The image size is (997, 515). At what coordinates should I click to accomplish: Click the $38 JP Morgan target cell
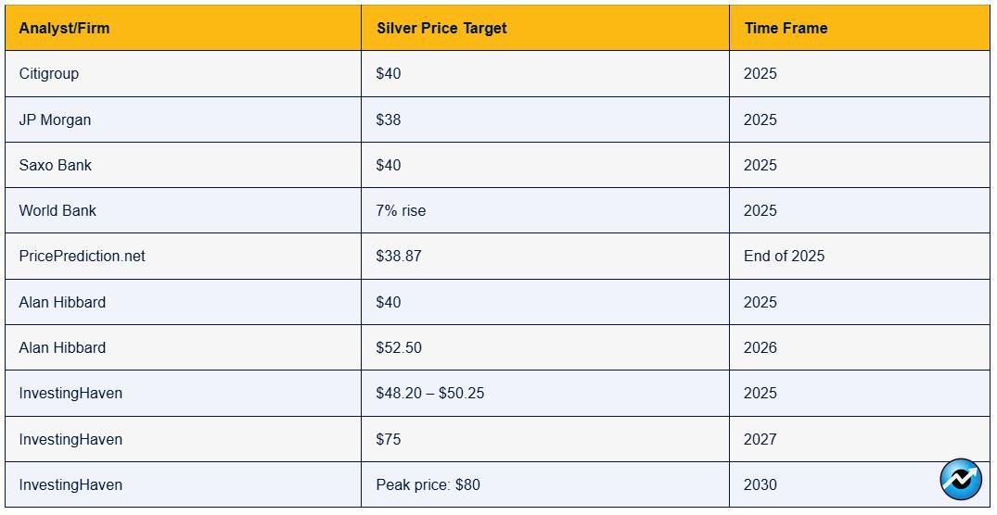tap(545, 119)
